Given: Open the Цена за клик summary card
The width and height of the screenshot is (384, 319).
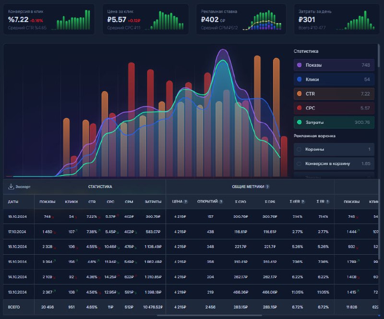Looking at the screenshot, I should 145,19.
